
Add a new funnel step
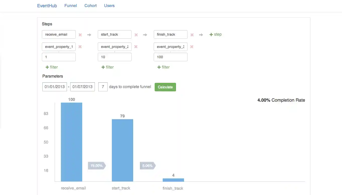point(215,34)
